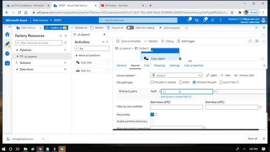Collapse the activity properties pane chevron
The height and width of the screenshot is (152, 270).
[x=264, y=65]
